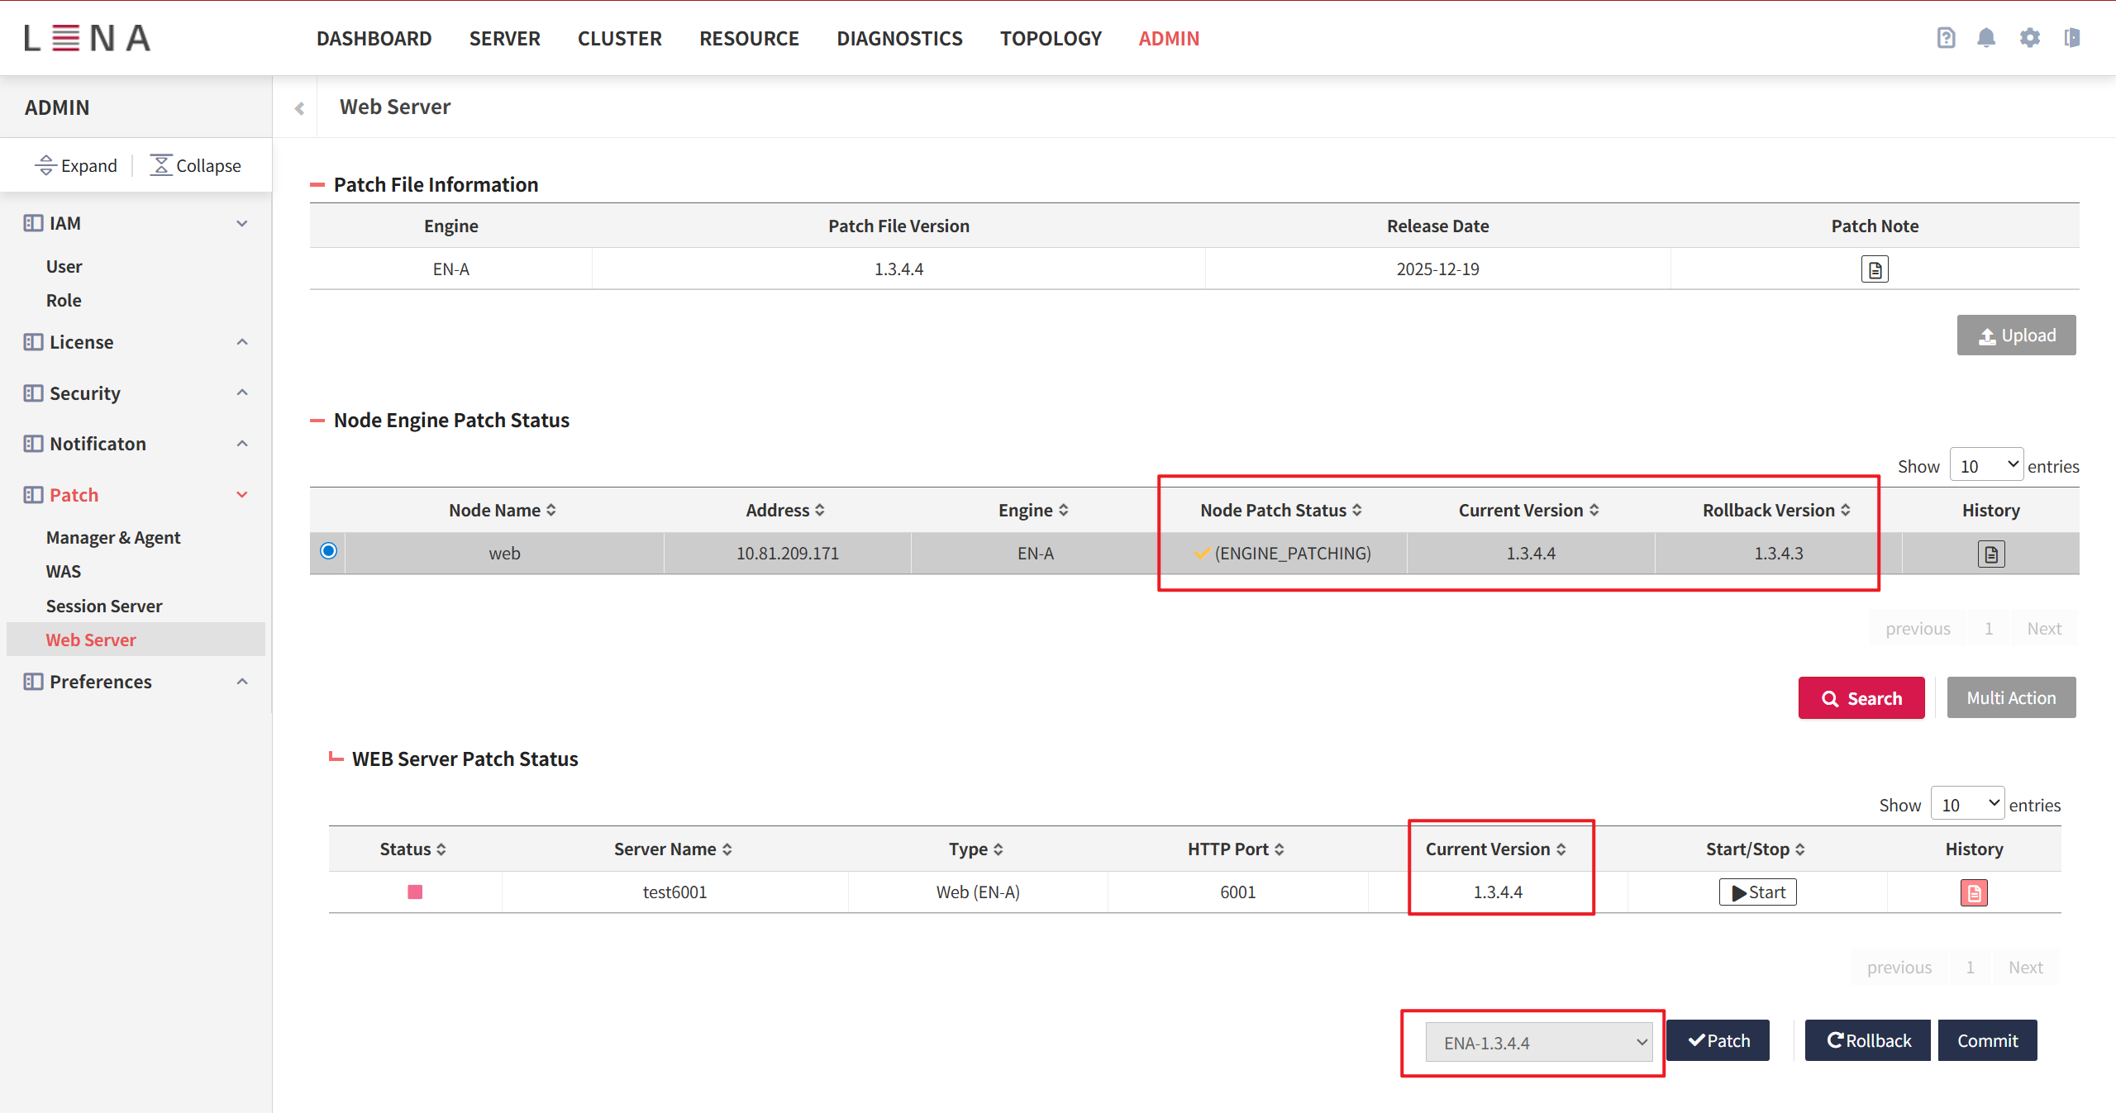Click the logout door icon in header
The width and height of the screenshot is (2116, 1113).
(2071, 38)
